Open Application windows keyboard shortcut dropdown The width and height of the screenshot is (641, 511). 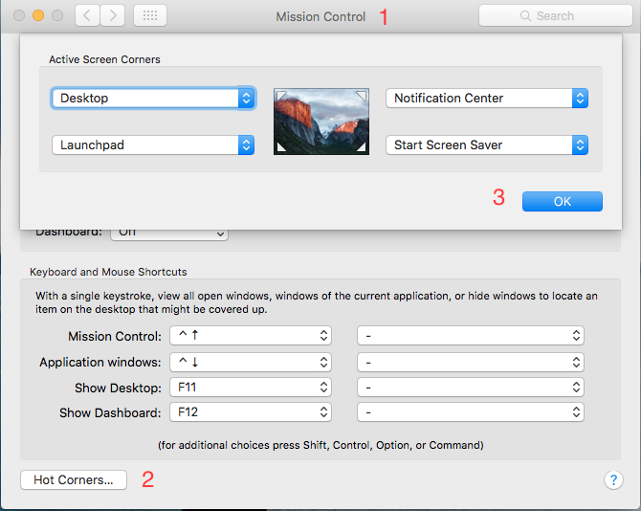click(x=251, y=362)
